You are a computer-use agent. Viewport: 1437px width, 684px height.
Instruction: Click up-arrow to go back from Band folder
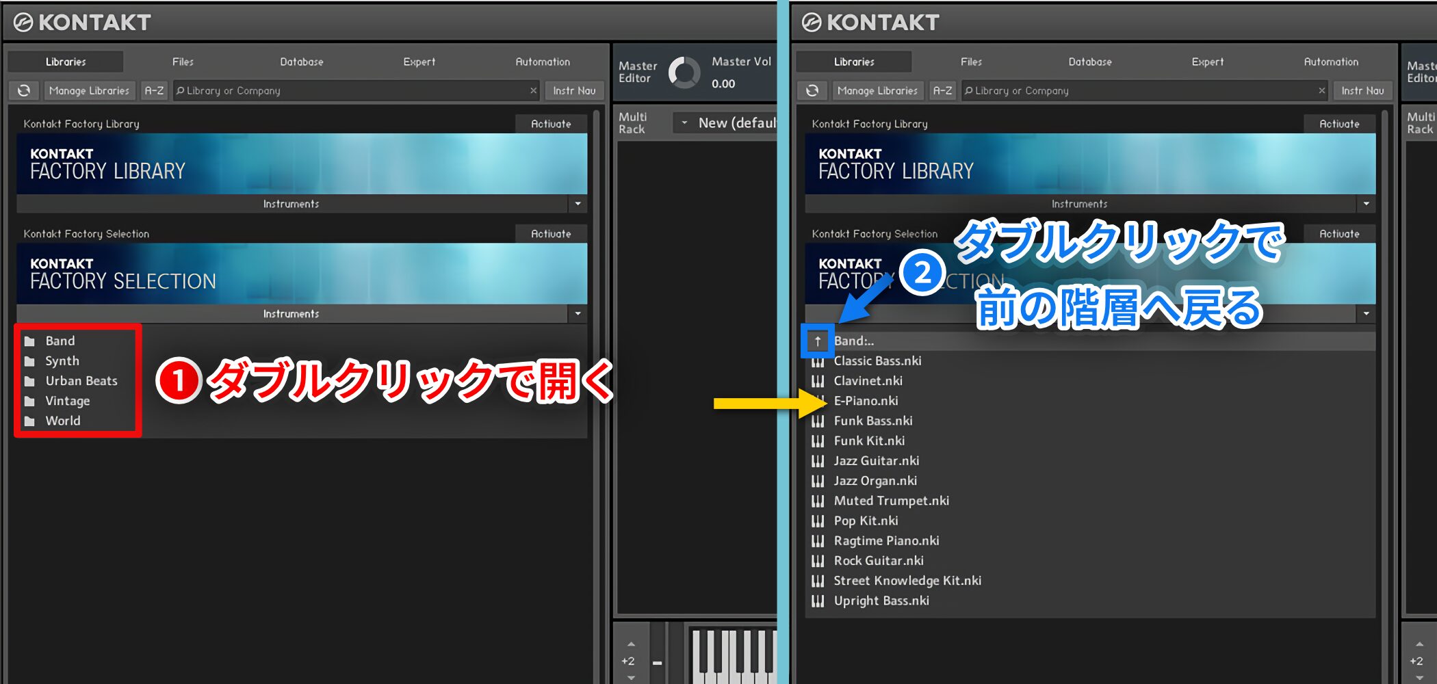coord(817,341)
